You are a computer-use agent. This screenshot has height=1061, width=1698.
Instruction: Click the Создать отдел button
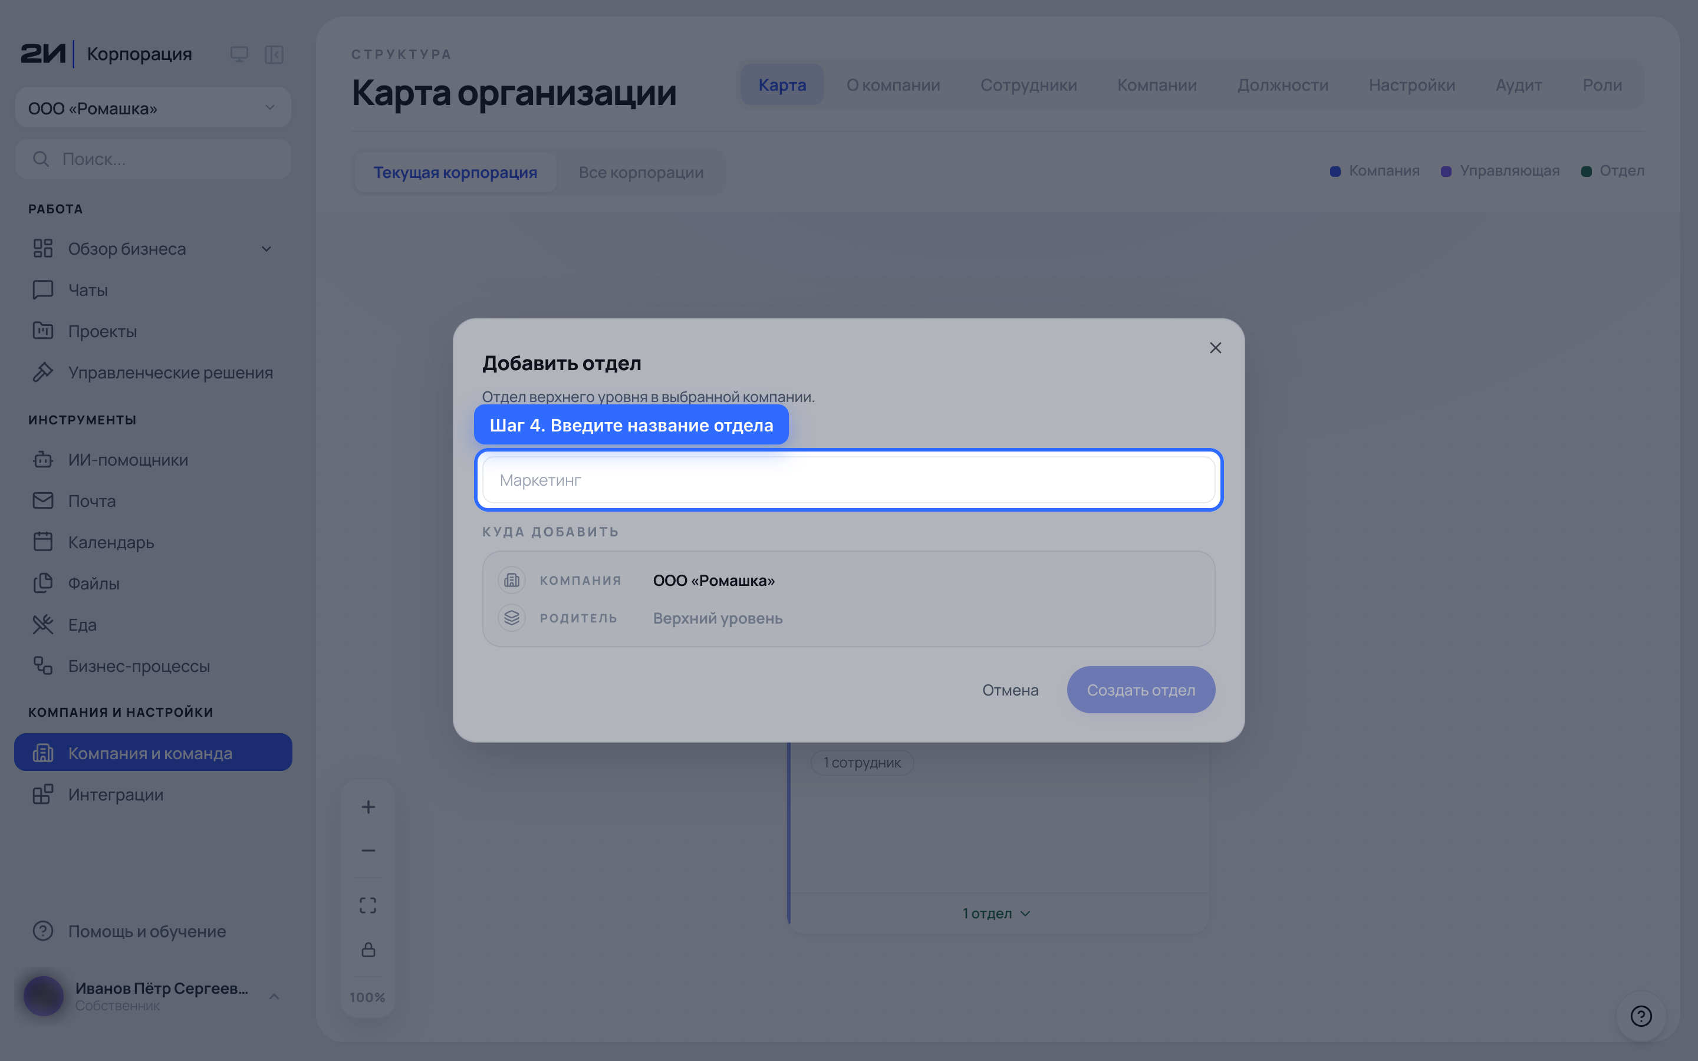coord(1141,690)
